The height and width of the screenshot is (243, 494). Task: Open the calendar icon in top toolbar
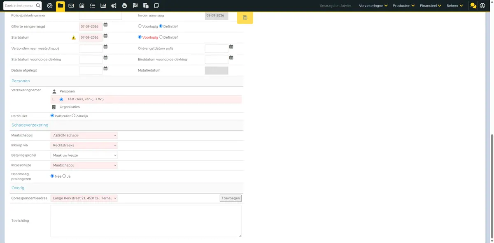click(x=82, y=6)
